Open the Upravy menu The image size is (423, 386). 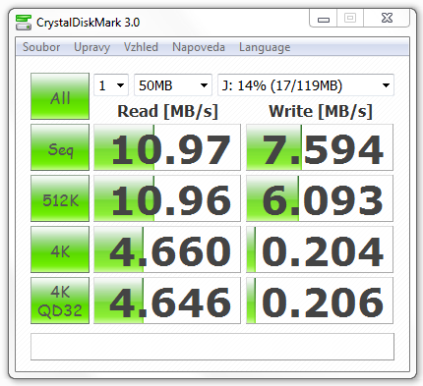(x=91, y=47)
